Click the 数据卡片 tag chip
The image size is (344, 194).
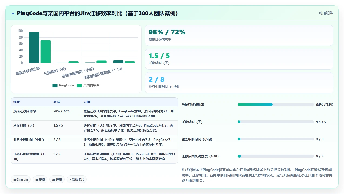click(x=77, y=179)
